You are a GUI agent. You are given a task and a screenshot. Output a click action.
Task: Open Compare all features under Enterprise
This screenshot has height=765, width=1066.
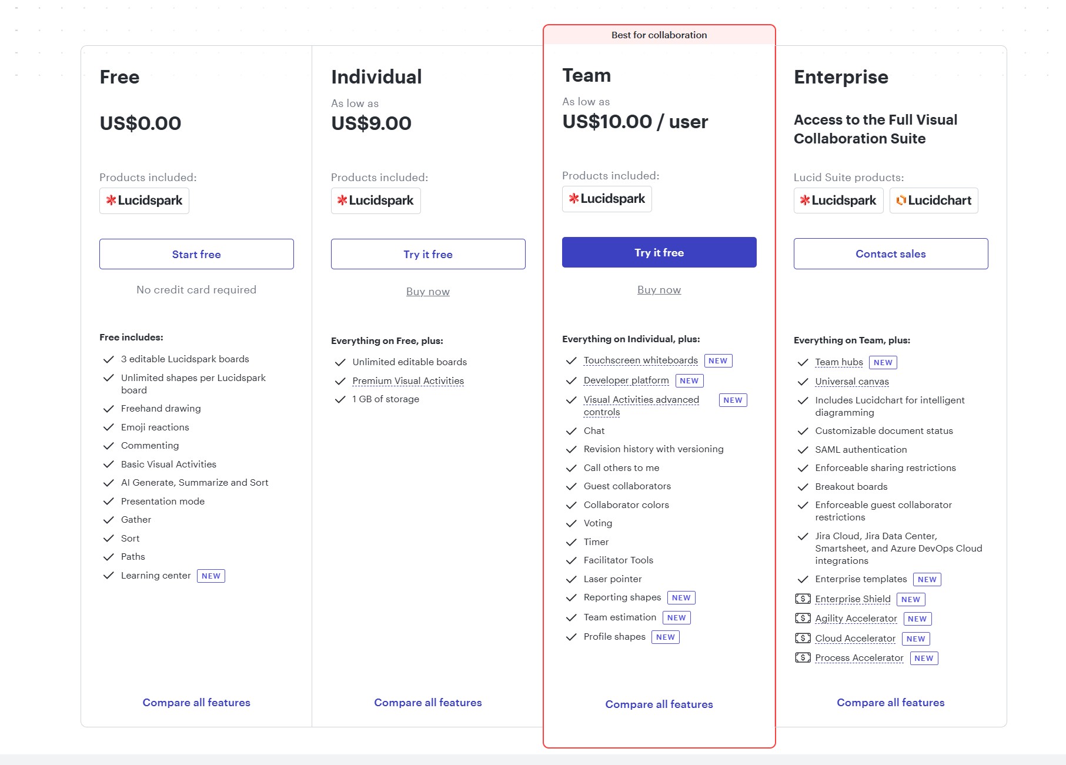(x=890, y=703)
